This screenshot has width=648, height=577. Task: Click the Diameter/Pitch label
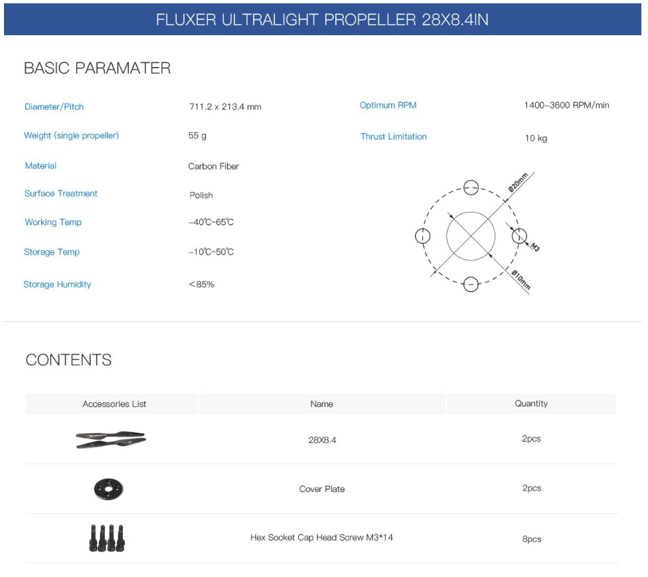(x=54, y=107)
